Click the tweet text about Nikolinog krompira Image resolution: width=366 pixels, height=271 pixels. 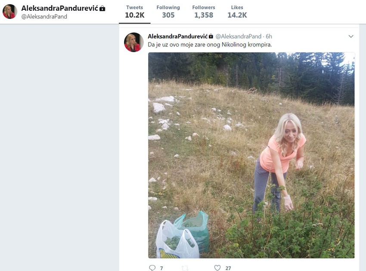coord(210,45)
